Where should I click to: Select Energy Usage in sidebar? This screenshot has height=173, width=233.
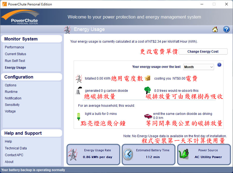tap(15, 68)
